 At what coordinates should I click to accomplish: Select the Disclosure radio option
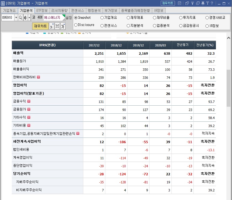coord(76,25)
